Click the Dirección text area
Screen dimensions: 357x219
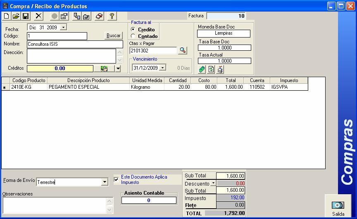tap(71, 56)
